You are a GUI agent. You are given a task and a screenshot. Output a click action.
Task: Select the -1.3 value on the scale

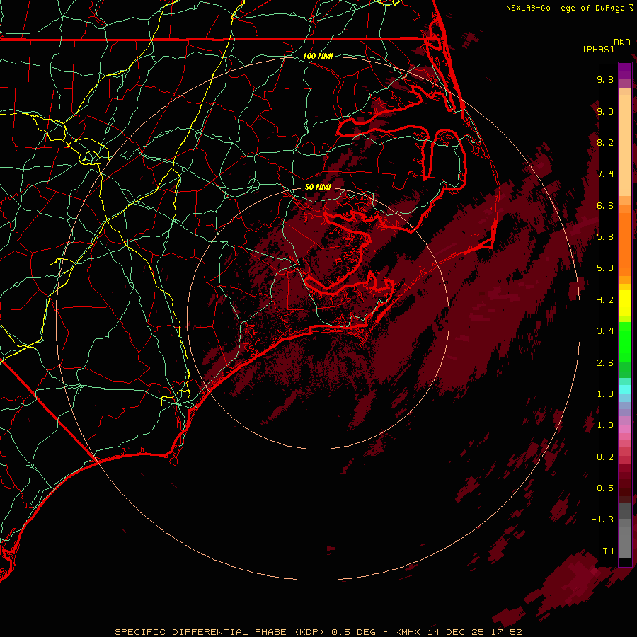click(602, 520)
